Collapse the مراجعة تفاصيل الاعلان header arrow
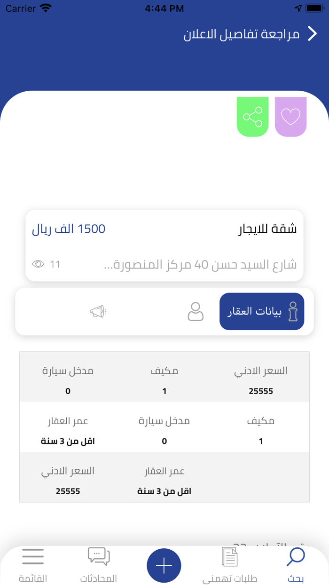The image size is (329, 585). tap(313, 33)
